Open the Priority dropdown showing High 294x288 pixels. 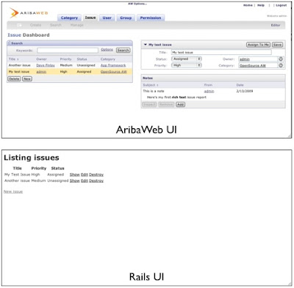pos(187,65)
